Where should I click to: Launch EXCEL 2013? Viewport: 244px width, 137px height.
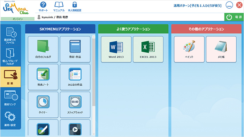tap(148, 49)
